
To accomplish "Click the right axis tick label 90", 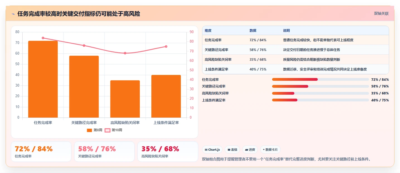I will [x=191, y=32].
